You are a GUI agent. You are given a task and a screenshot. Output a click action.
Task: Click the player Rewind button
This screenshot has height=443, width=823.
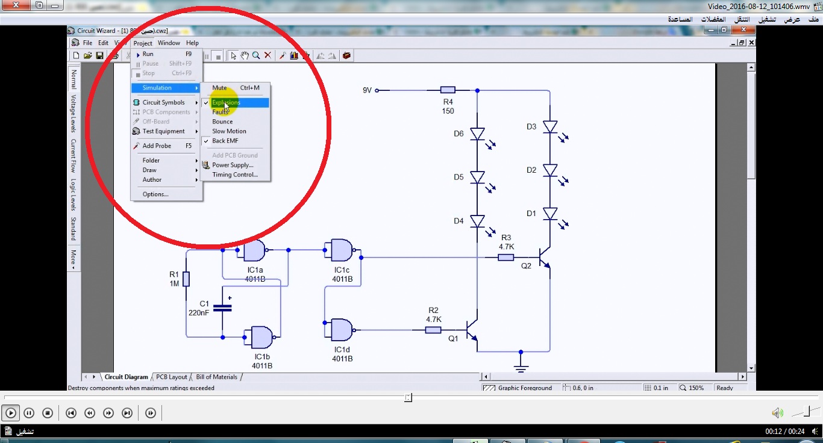(x=90, y=413)
